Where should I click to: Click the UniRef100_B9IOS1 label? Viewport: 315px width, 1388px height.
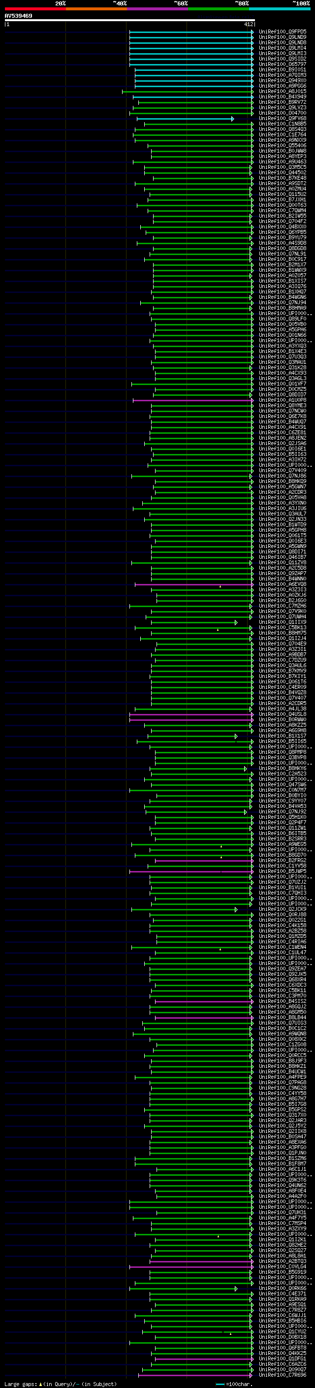point(283,69)
